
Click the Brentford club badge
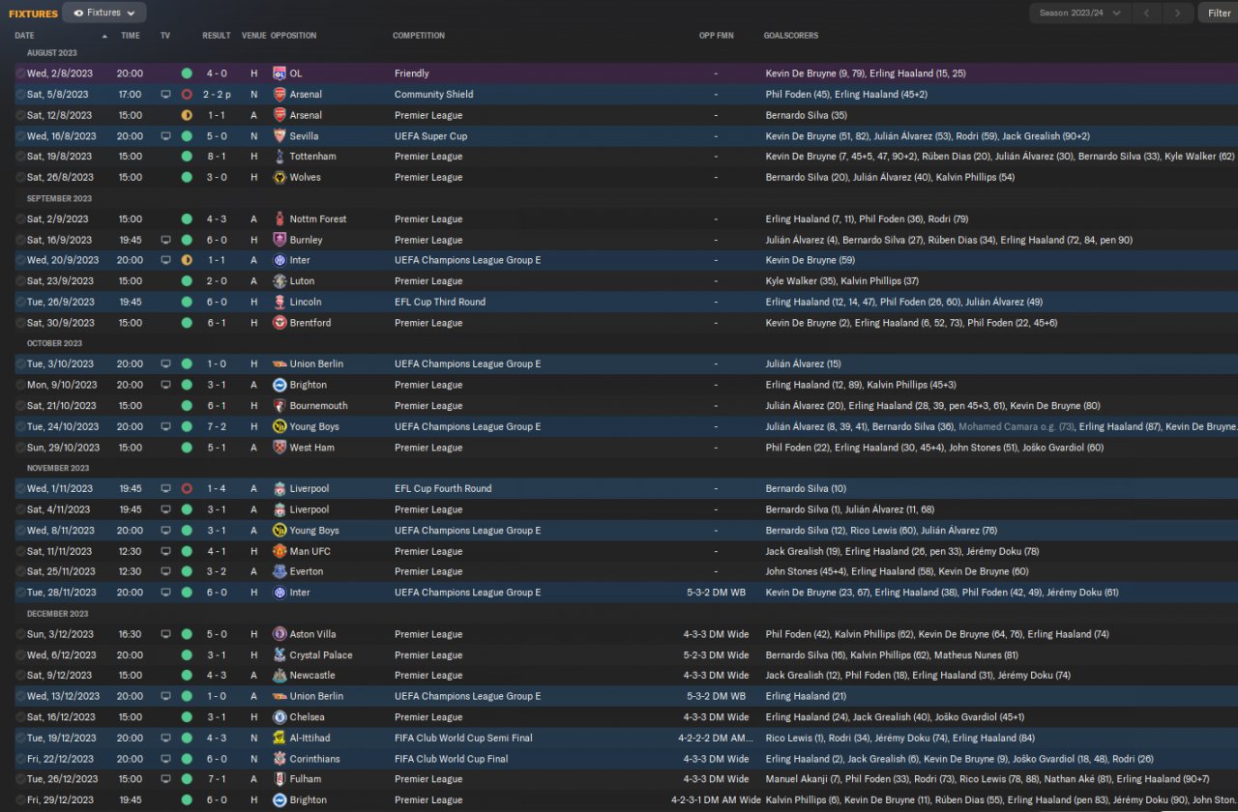click(x=280, y=323)
